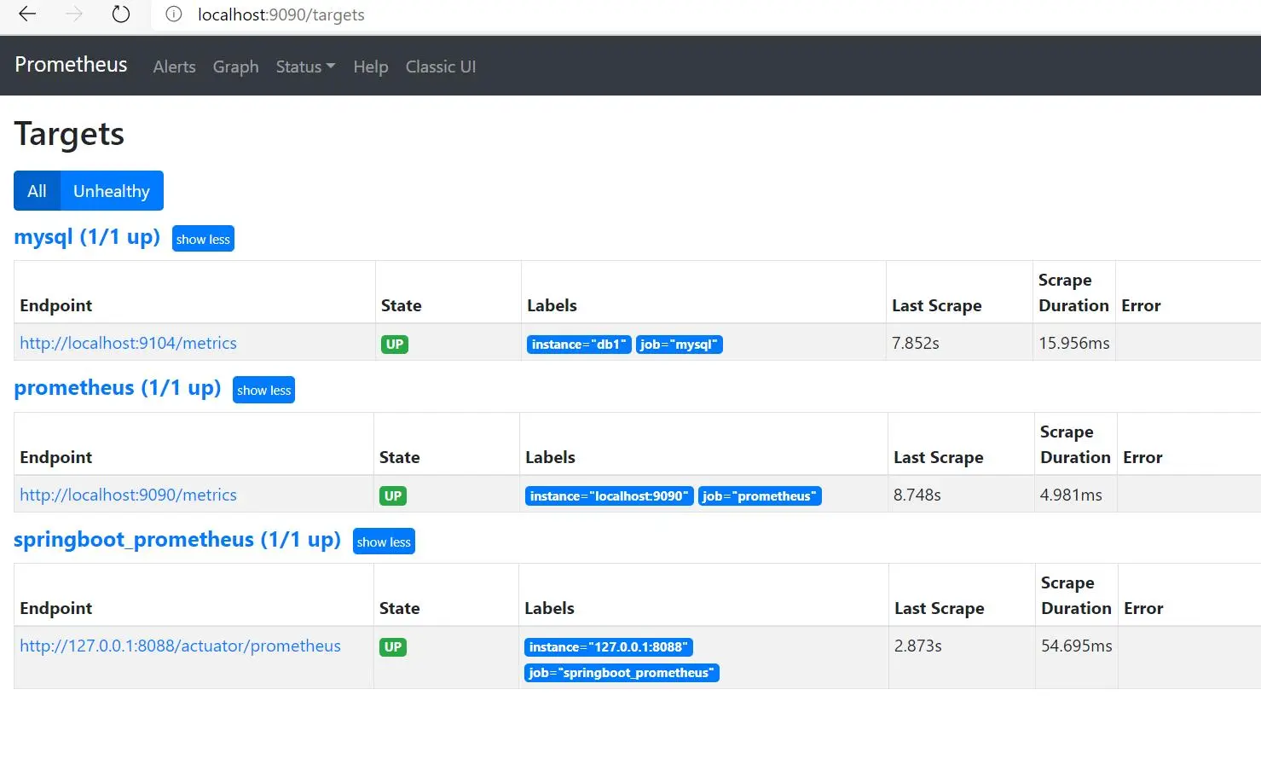Click the job="mysql" label badge
The image size is (1261, 759).
[x=679, y=345]
